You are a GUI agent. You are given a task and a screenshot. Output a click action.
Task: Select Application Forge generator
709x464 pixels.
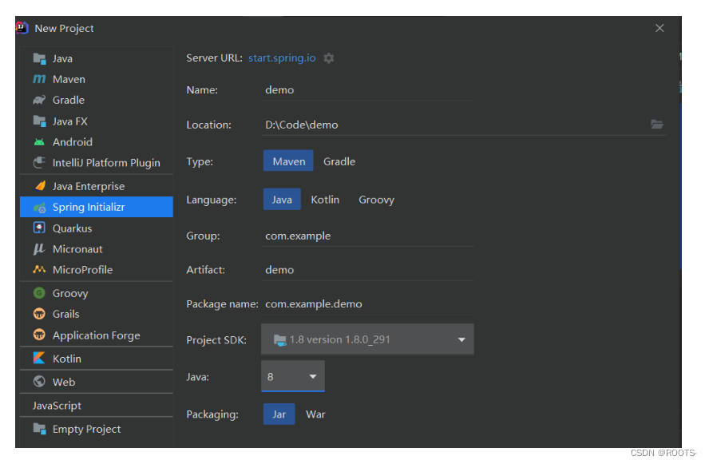tap(97, 335)
